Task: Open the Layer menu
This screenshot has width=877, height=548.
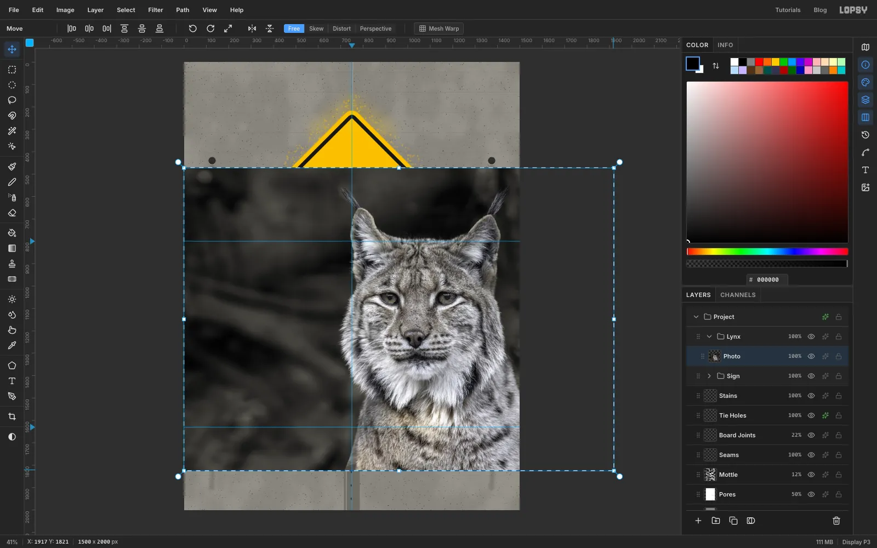Action: (95, 10)
